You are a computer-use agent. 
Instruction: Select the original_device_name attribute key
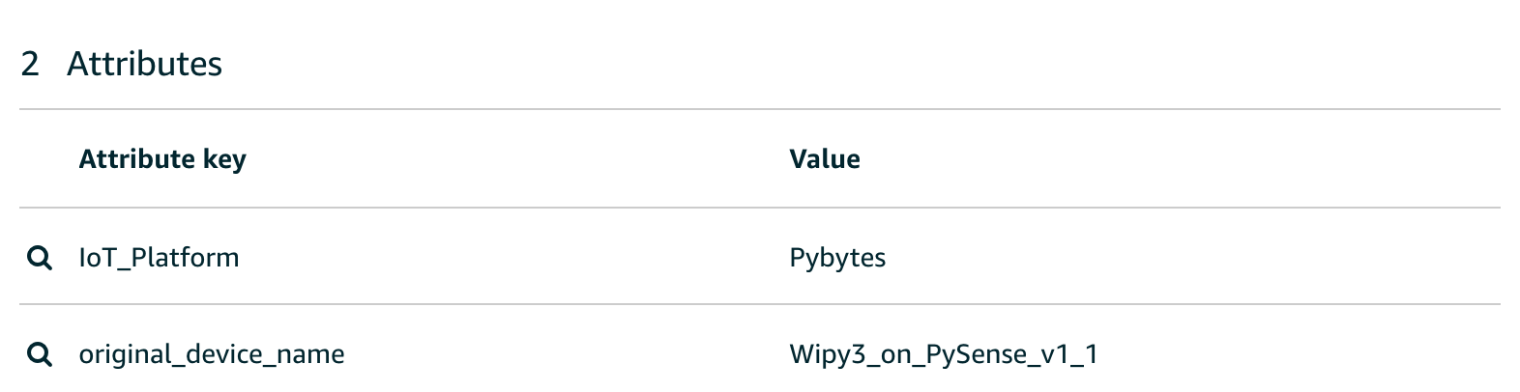[212, 354]
